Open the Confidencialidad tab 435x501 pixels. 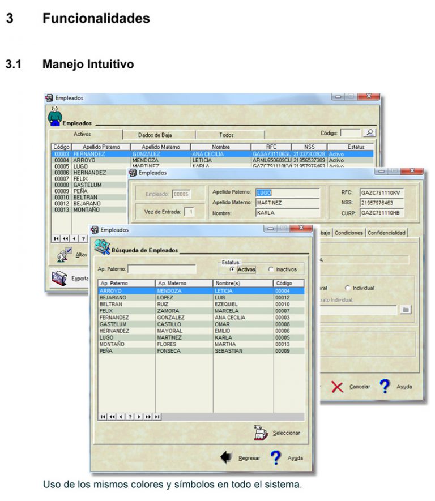[x=386, y=233]
